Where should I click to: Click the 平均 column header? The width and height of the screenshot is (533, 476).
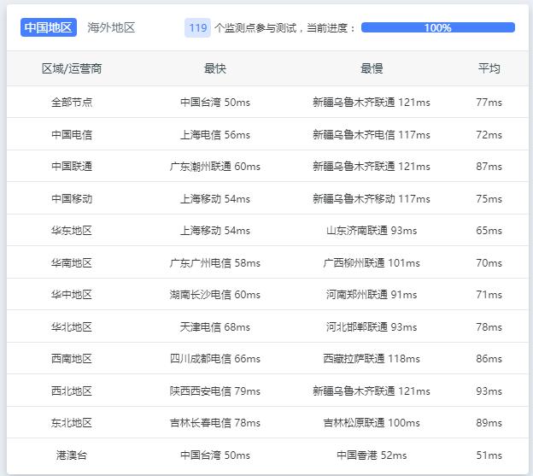click(x=489, y=68)
